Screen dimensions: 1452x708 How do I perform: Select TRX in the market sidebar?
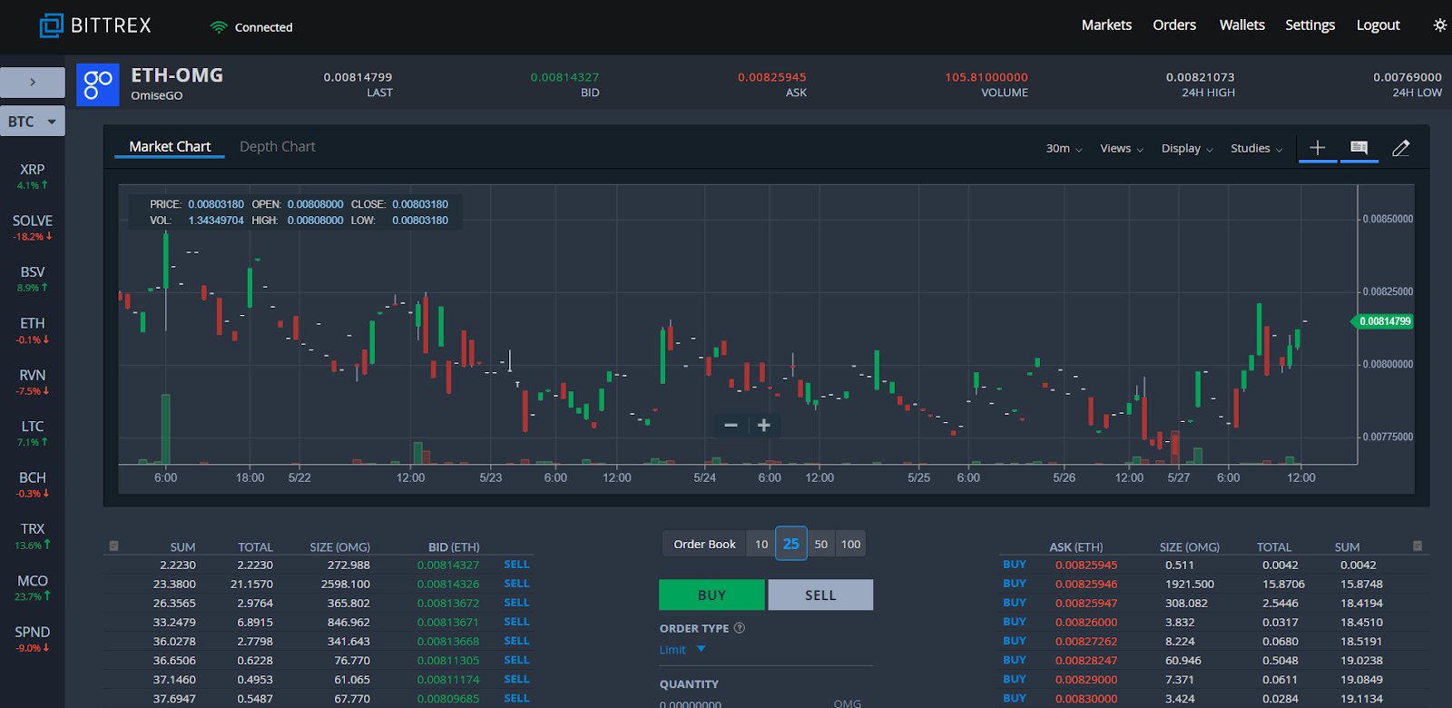(x=33, y=536)
